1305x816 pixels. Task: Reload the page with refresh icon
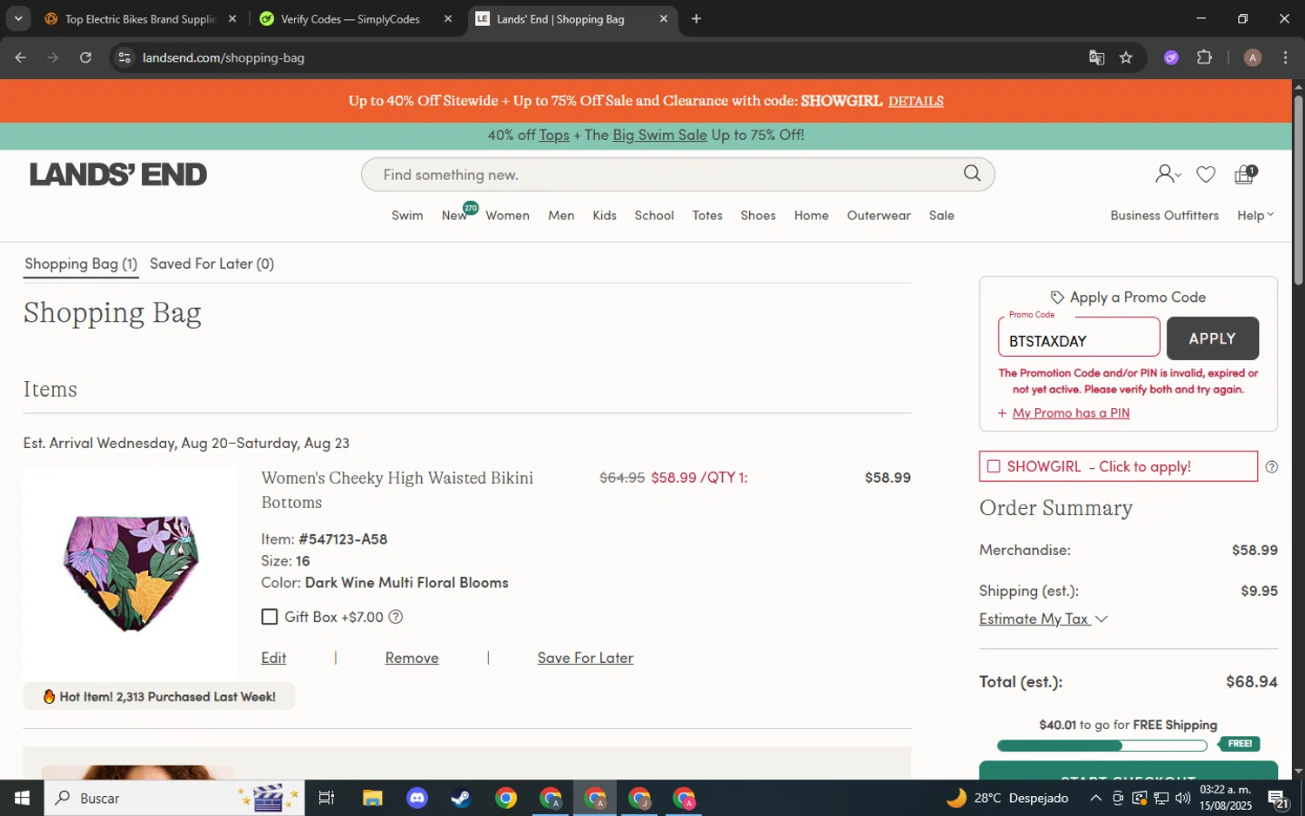tap(85, 57)
